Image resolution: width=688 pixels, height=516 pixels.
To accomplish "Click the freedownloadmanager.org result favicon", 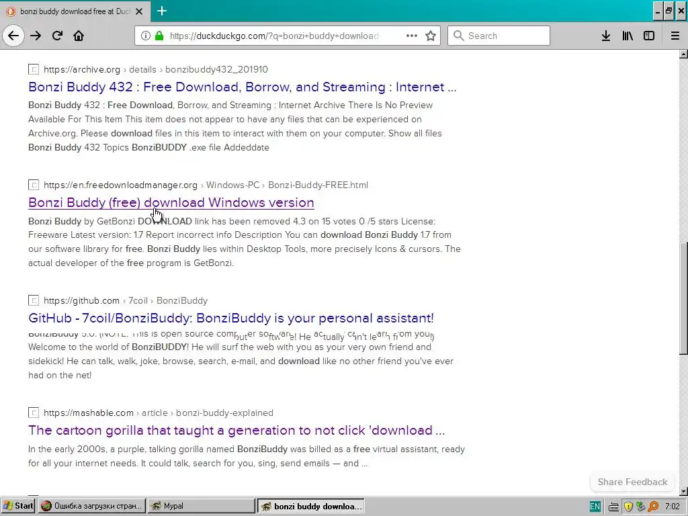I will coord(34,185).
